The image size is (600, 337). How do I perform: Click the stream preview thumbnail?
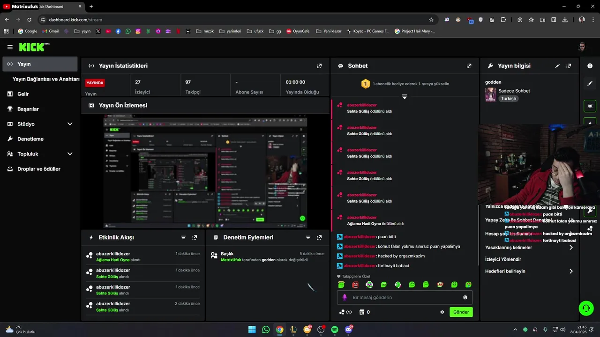point(205,171)
